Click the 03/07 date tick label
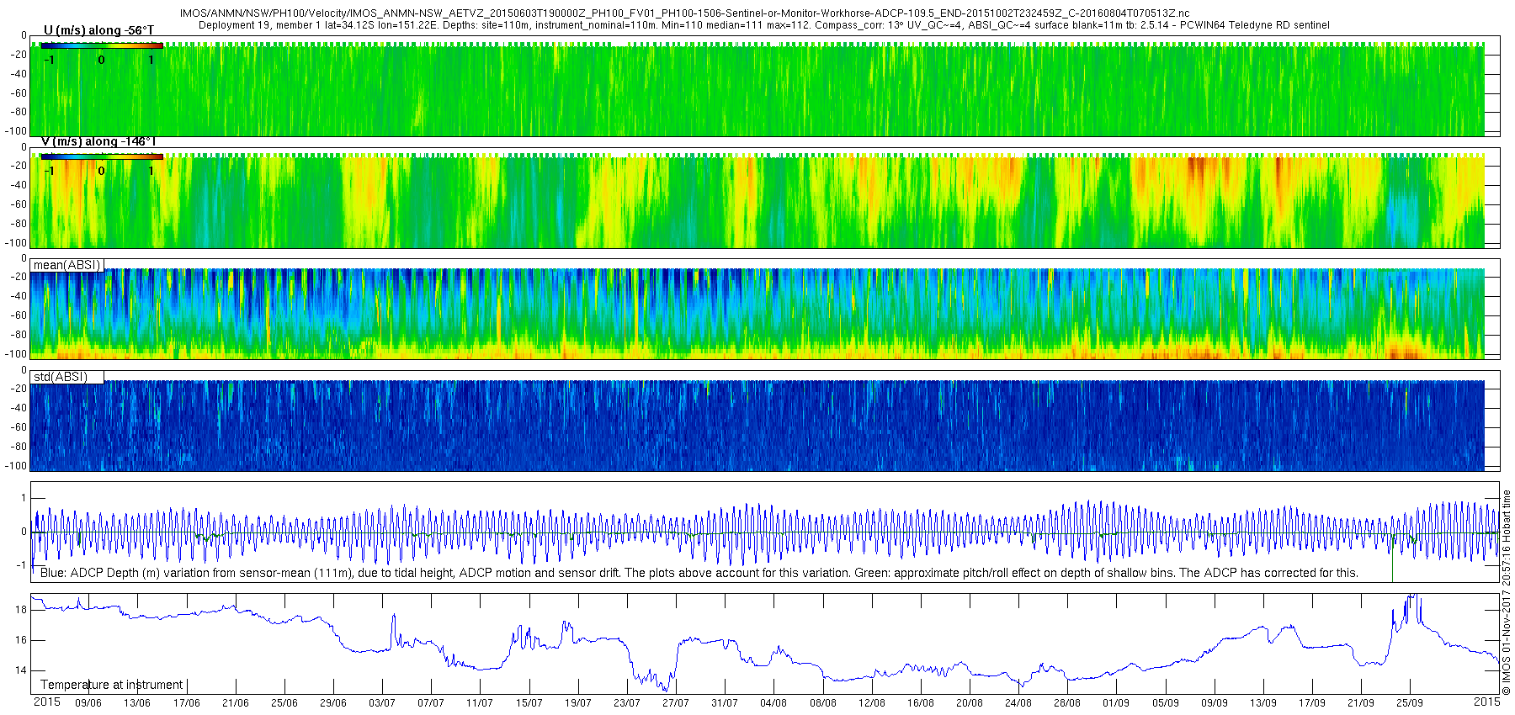The height and width of the screenshot is (715, 1515). click(x=382, y=703)
